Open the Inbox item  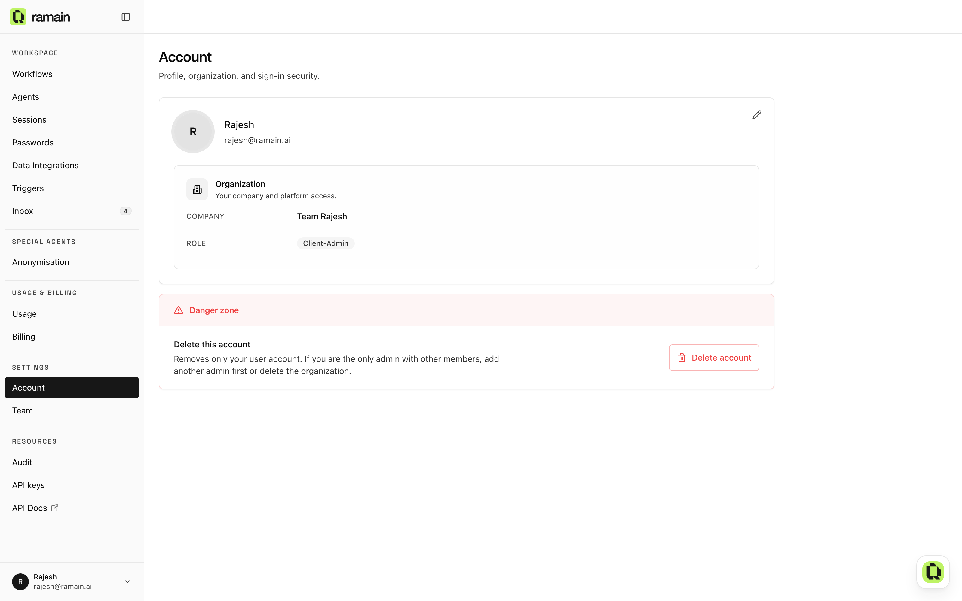click(x=72, y=211)
